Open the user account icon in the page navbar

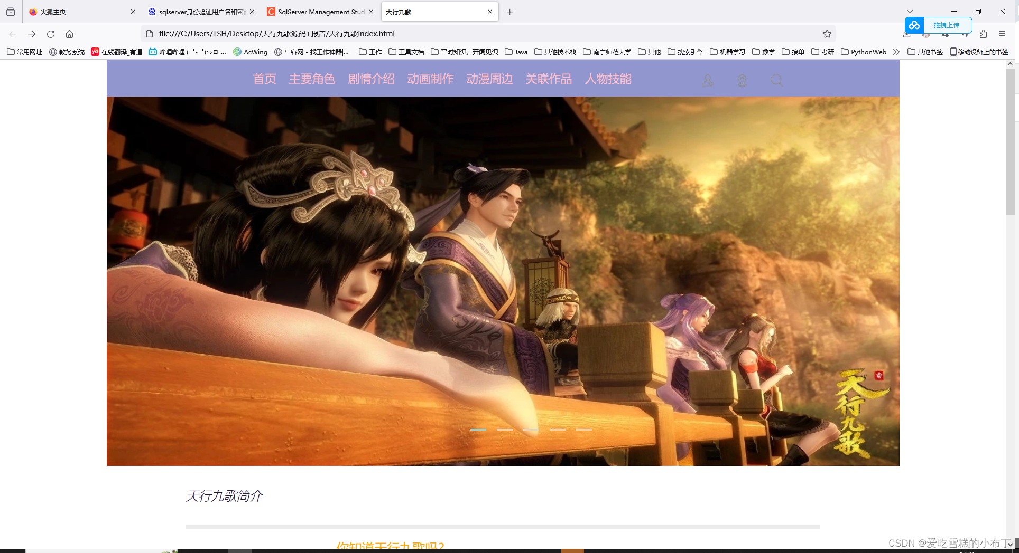[707, 80]
